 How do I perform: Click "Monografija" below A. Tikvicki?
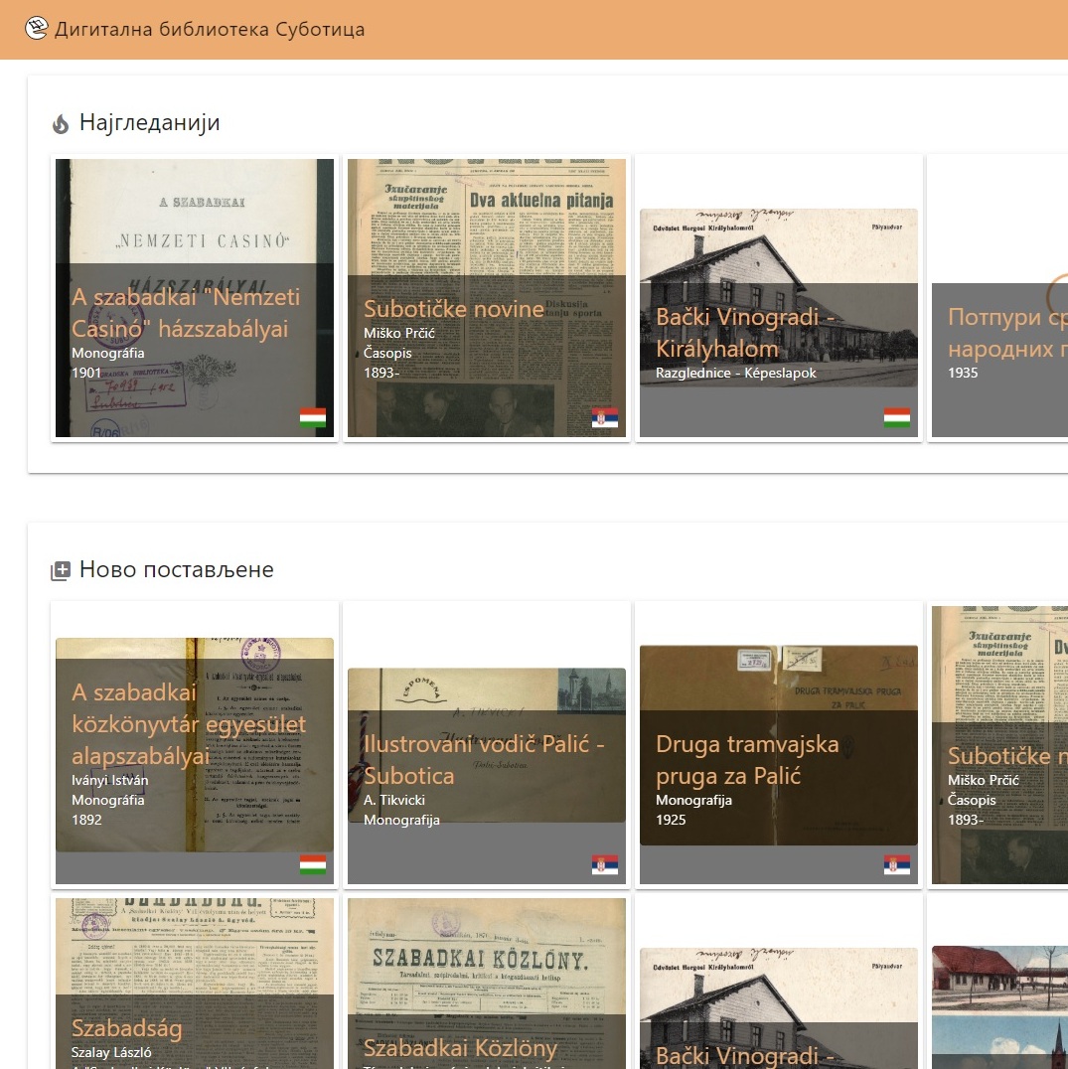pos(401,821)
